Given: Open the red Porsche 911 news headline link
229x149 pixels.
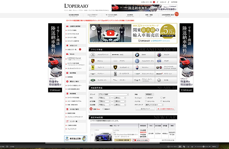Looking at the screenshot, I should coord(100,20).
